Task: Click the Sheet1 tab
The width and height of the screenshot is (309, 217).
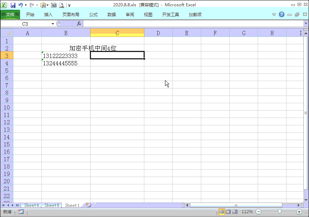Action: 72,205
